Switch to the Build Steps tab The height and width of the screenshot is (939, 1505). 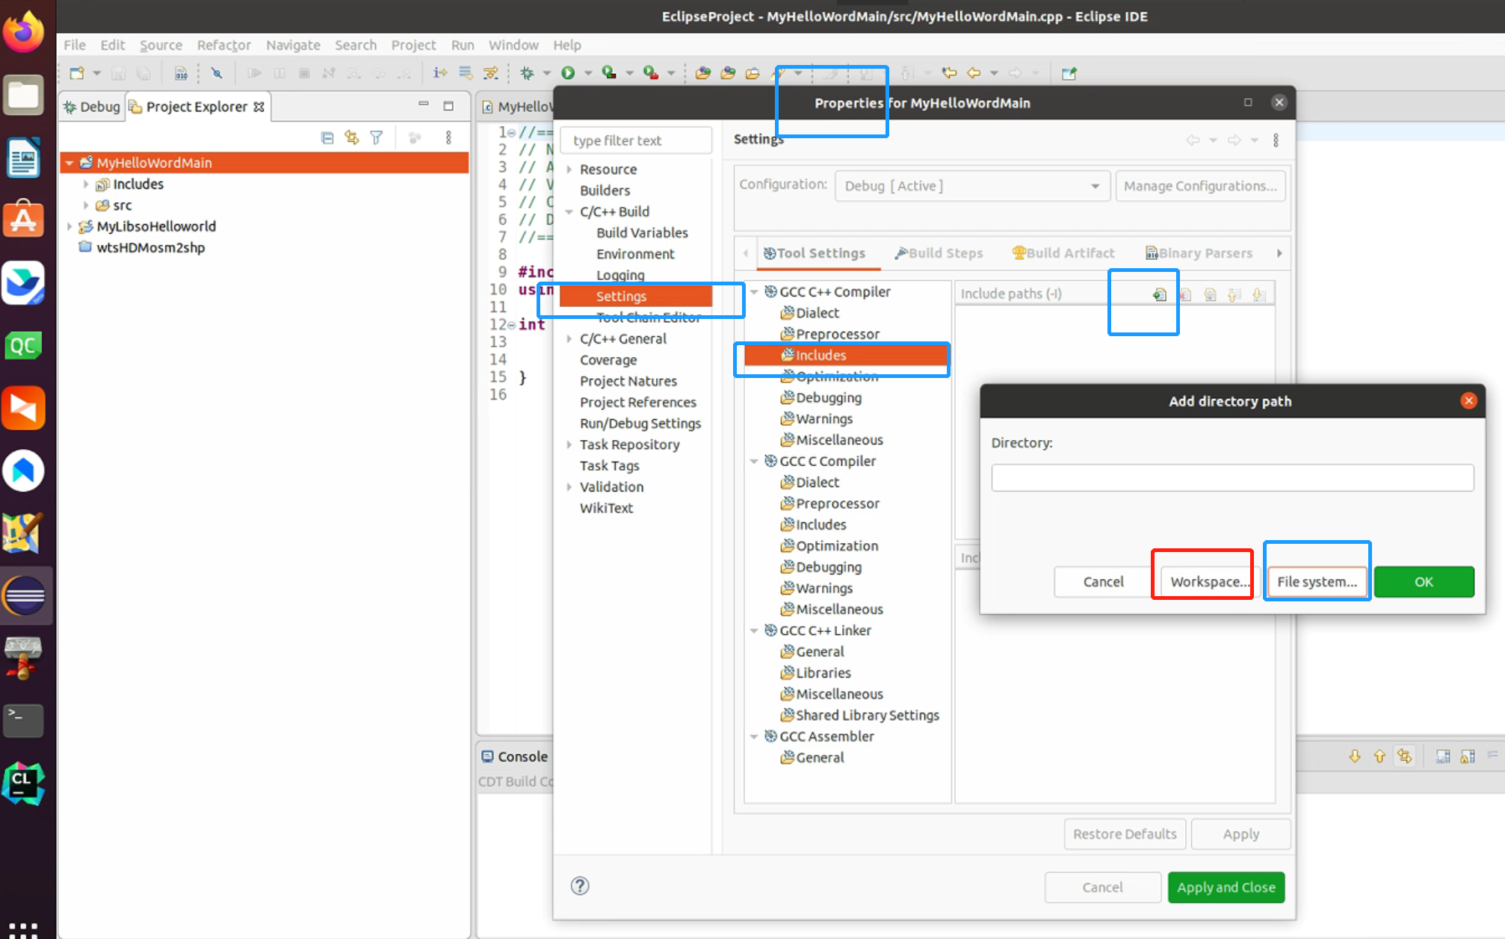939,253
